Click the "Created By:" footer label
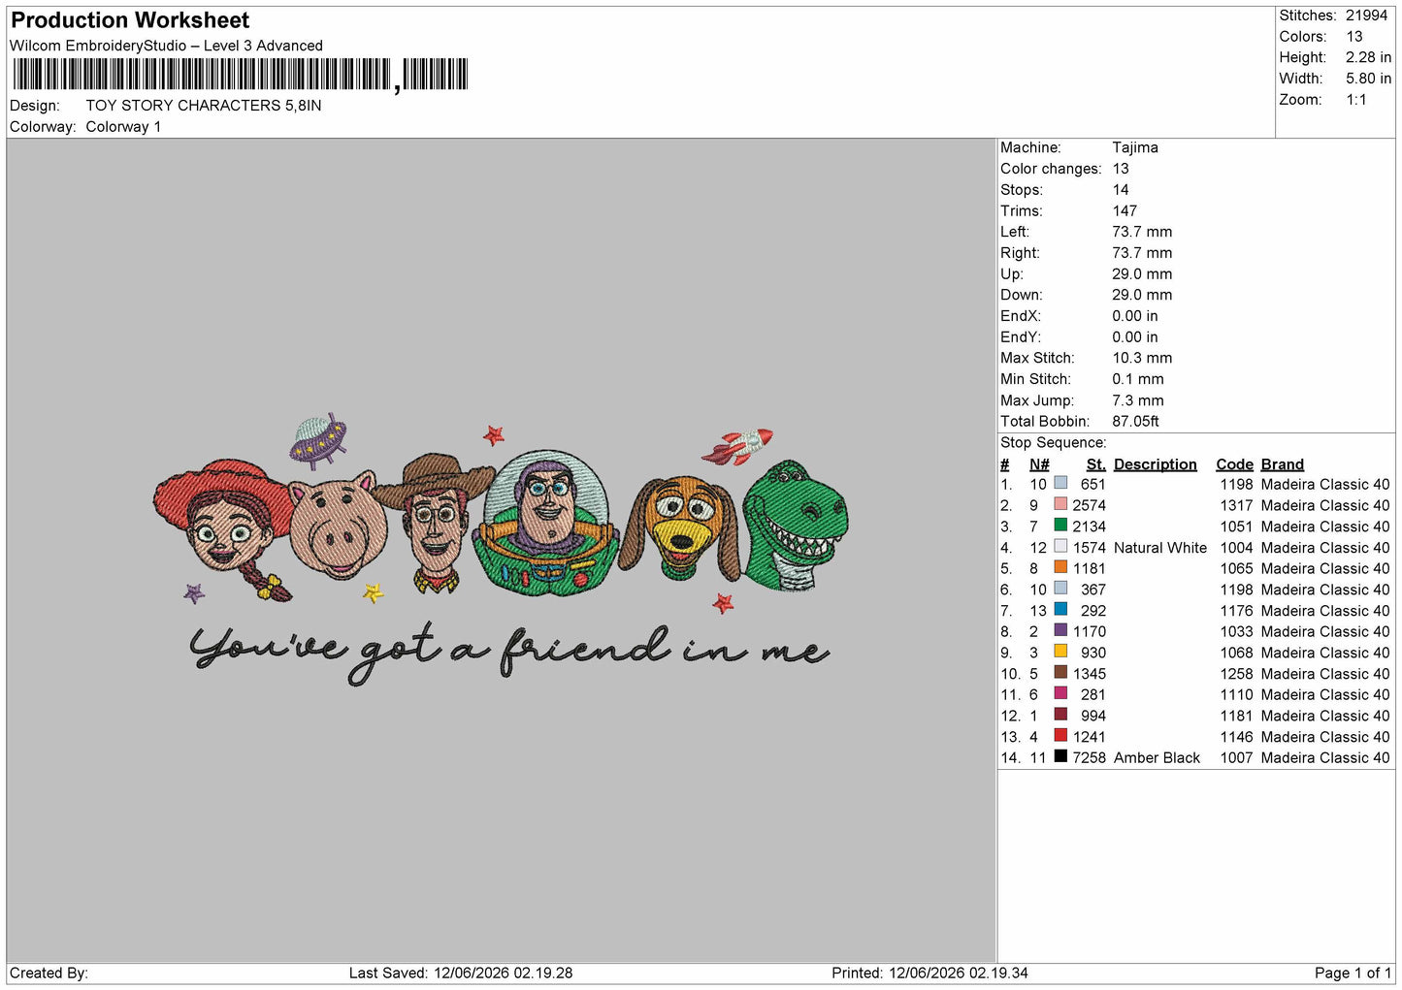 coord(49,973)
